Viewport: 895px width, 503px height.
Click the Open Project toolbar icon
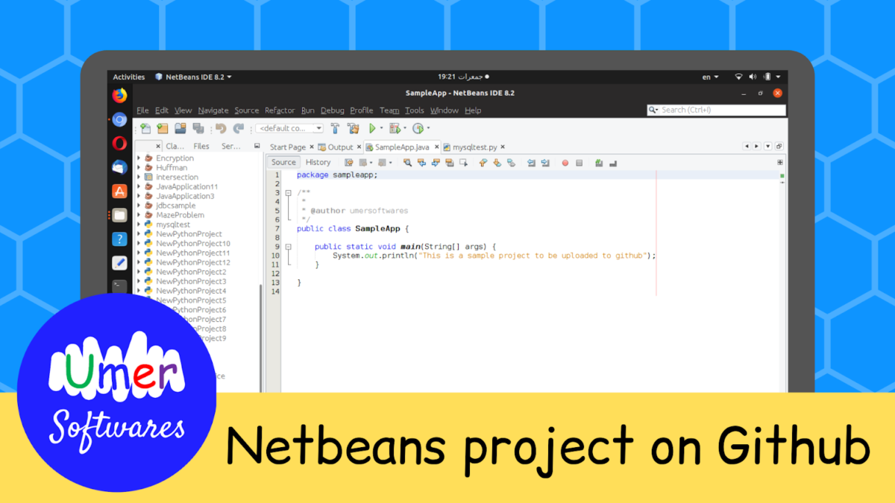coord(180,129)
